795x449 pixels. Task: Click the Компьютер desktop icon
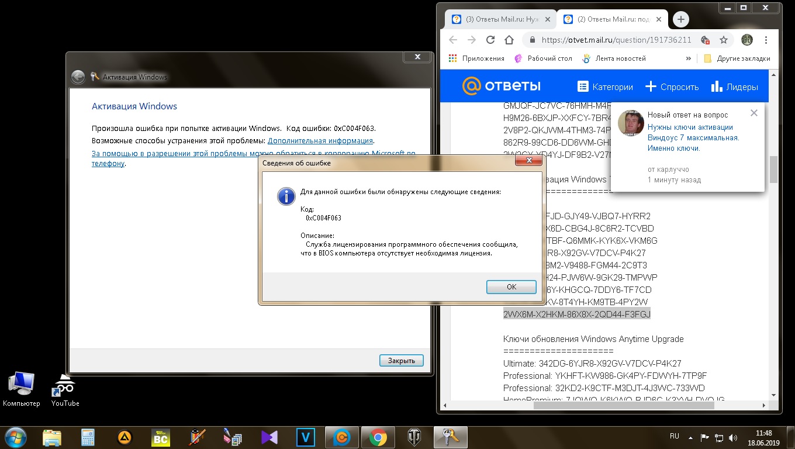coord(21,389)
